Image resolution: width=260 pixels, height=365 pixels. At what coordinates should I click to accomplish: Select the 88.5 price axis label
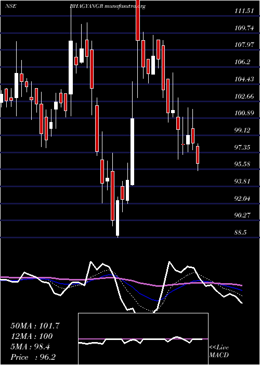(241, 233)
